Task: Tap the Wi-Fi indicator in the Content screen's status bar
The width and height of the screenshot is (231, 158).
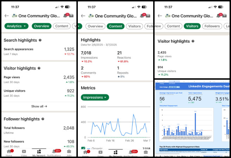Action: pyautogui.click(x=139, y=7)
